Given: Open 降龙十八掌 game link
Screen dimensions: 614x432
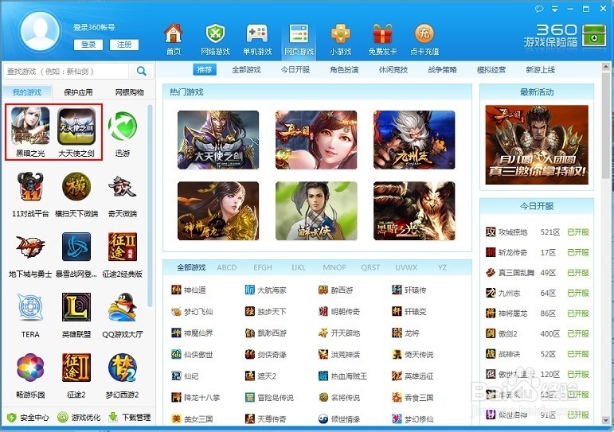Looking at the screenshot, I should point(195,398).
